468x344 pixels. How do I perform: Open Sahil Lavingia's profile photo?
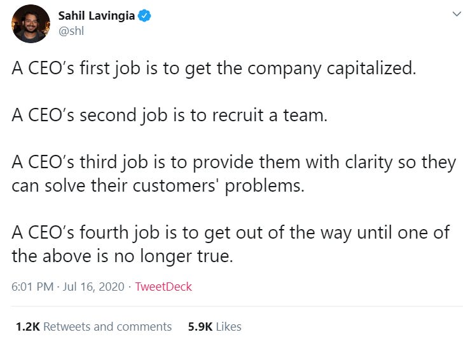click(x=31, y=24)
